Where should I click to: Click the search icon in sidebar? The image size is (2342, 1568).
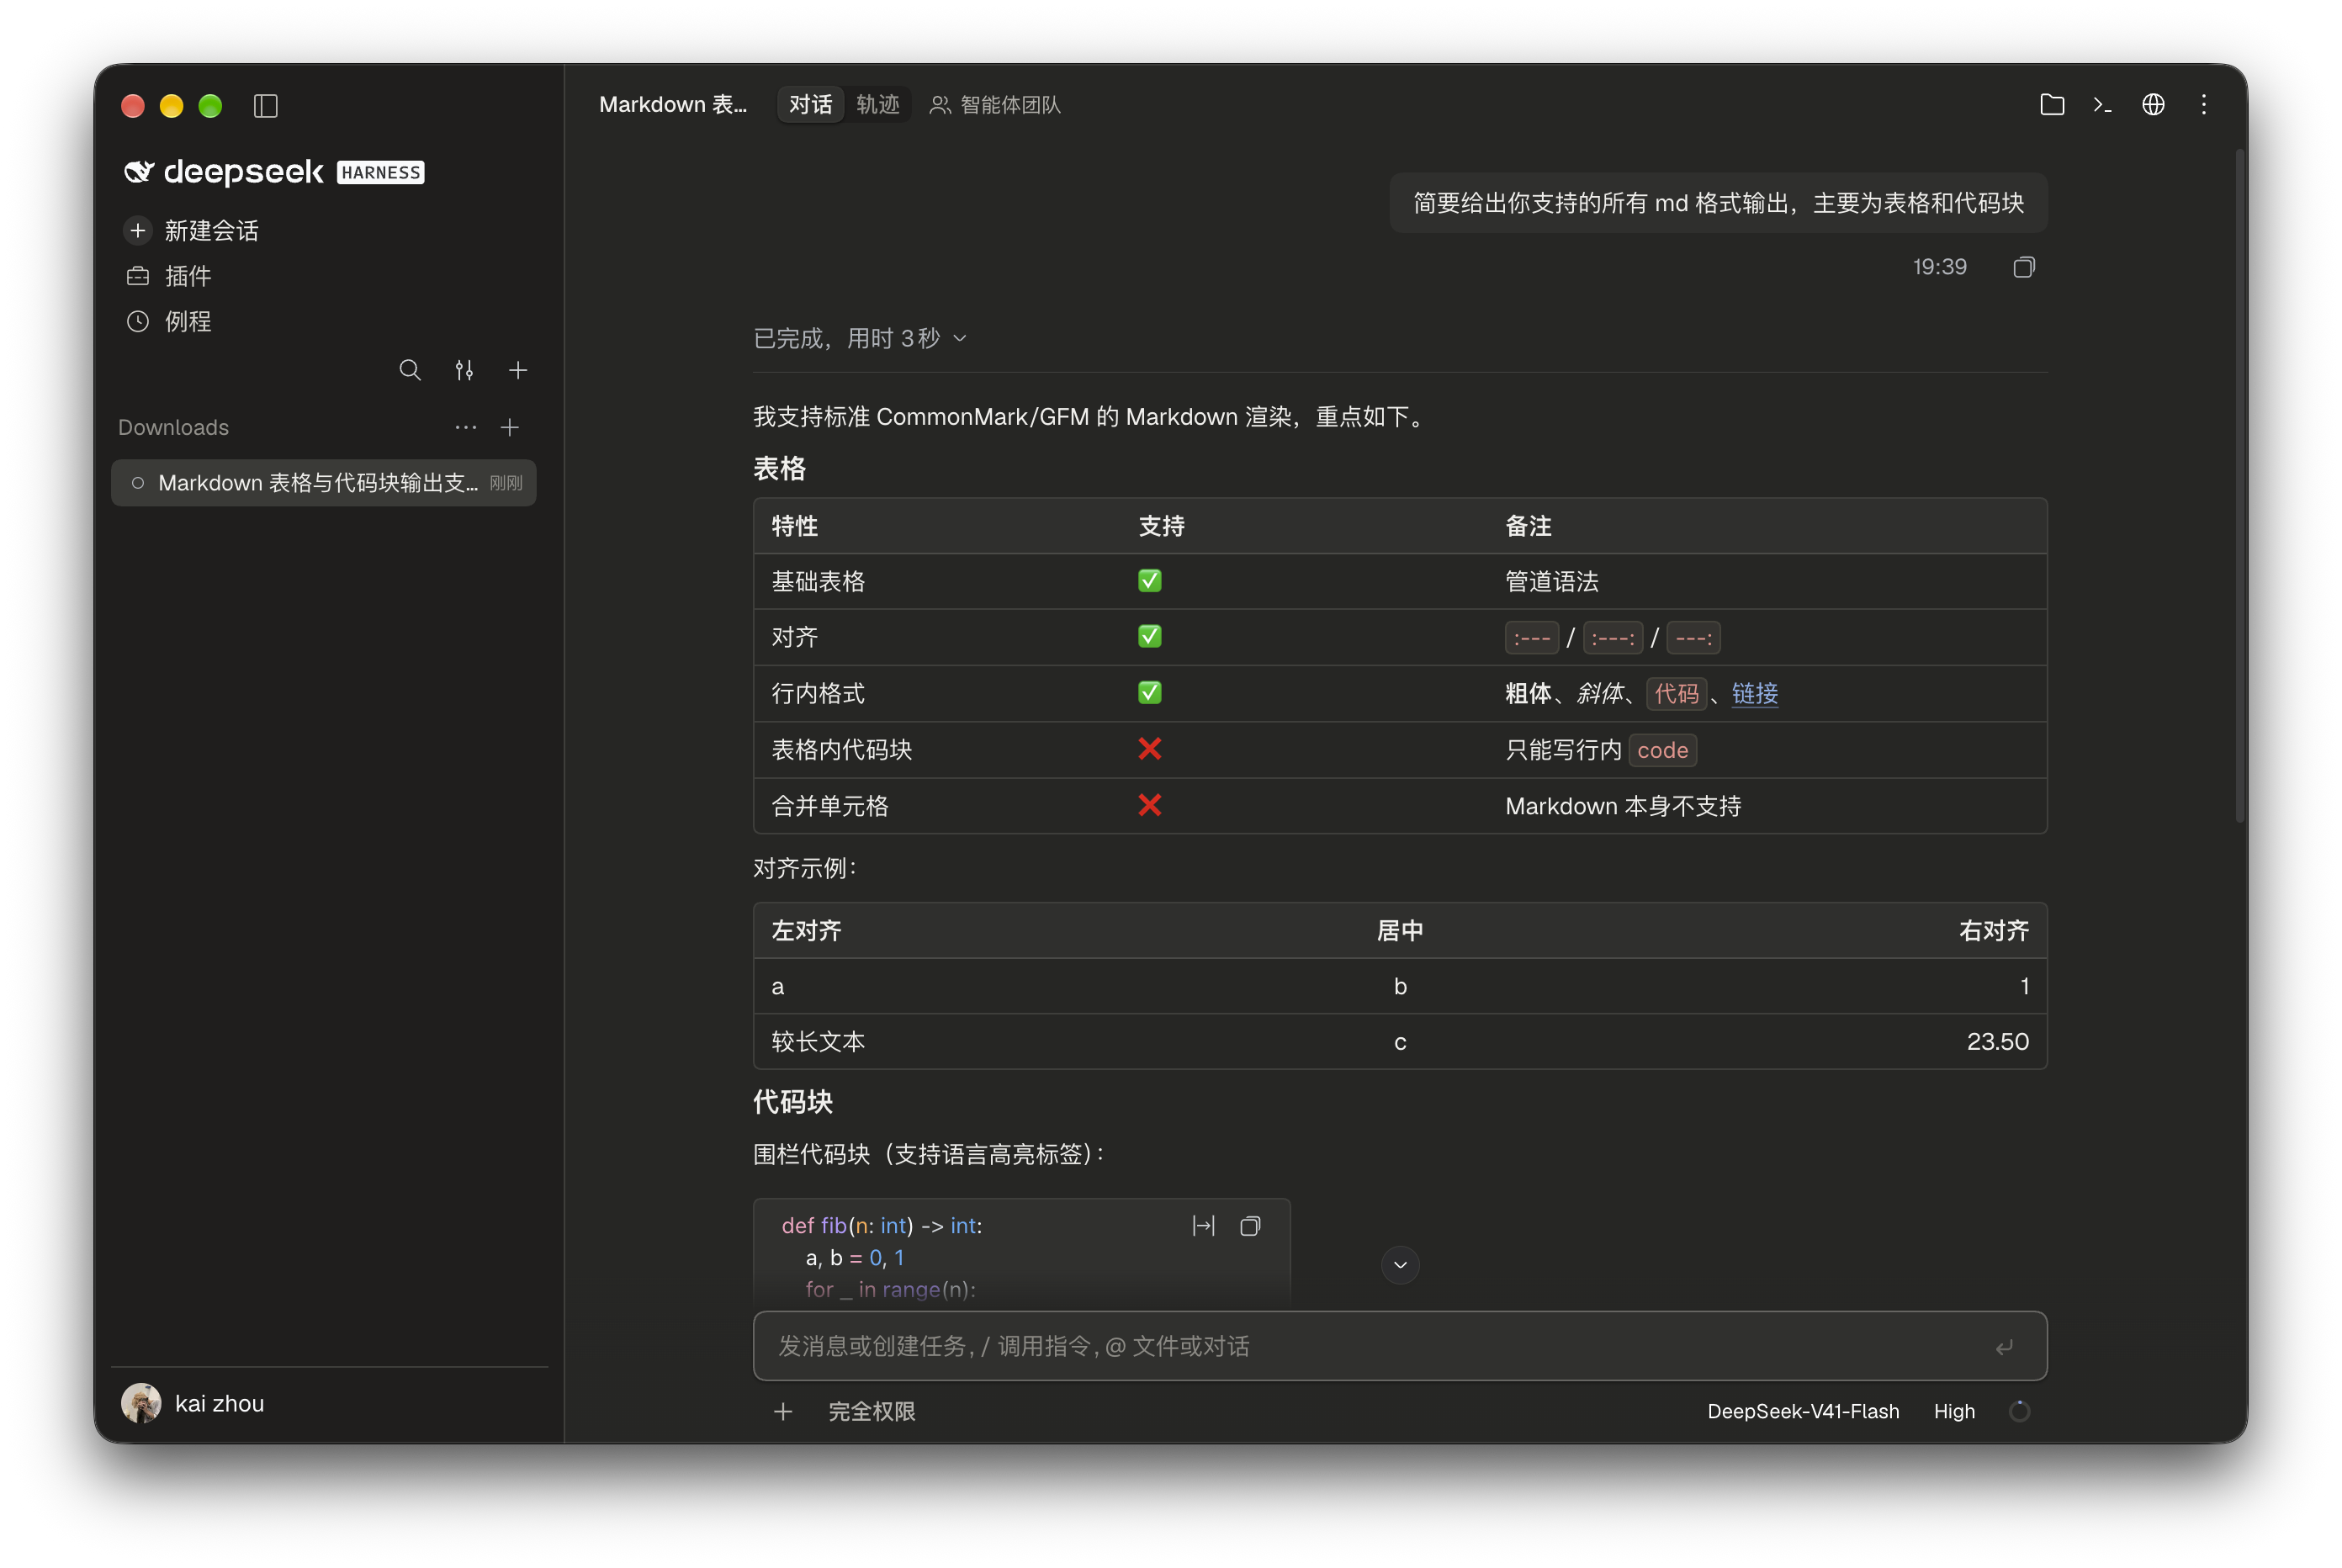pos(410,370)
